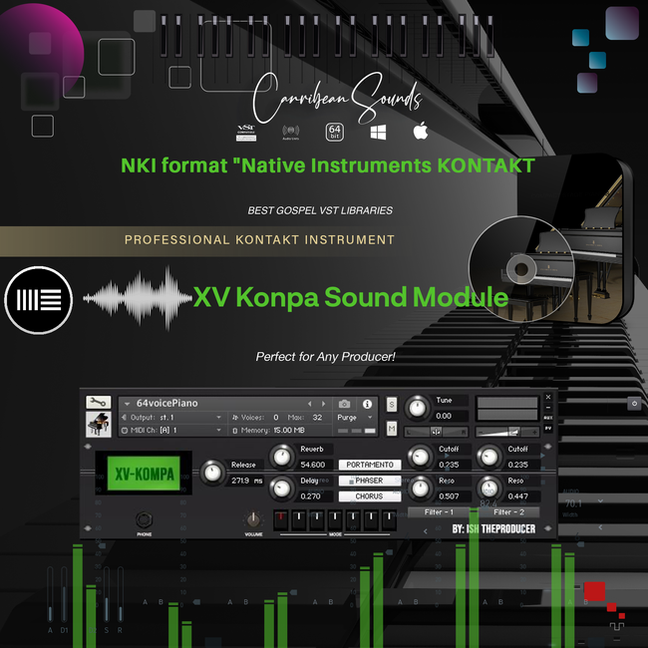Click the Windows logo icon
The width and height of the screenshot is (648, 648).
click(x=378, y=132)
